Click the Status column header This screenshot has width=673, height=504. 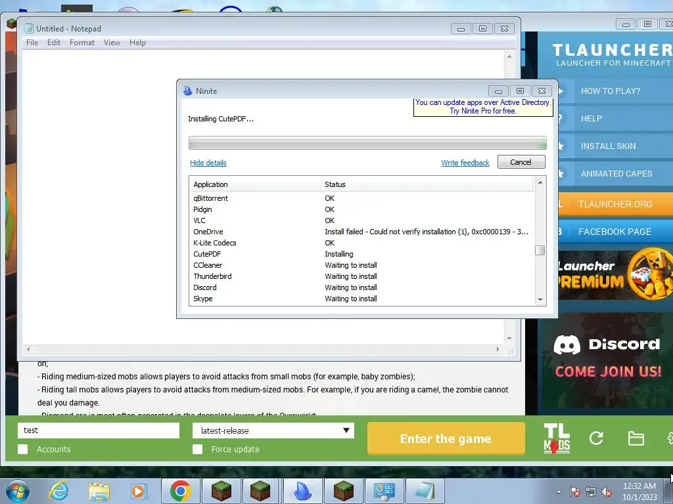click(427, 184)
